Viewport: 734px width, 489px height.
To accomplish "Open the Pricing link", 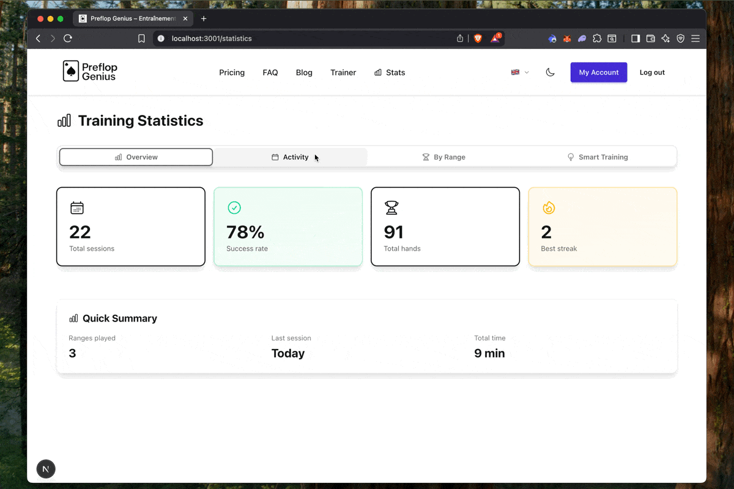I will click(x=232, y=72).
